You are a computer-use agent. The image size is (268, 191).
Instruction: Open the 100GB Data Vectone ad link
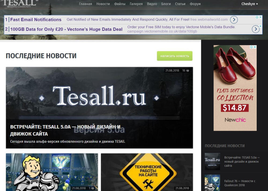click(x=66, y=29)
